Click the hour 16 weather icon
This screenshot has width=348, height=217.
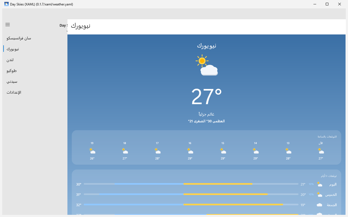pos(190,151)
